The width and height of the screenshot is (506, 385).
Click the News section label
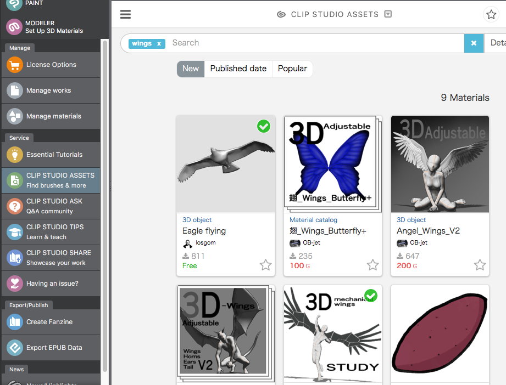click(x=16, y=369)
